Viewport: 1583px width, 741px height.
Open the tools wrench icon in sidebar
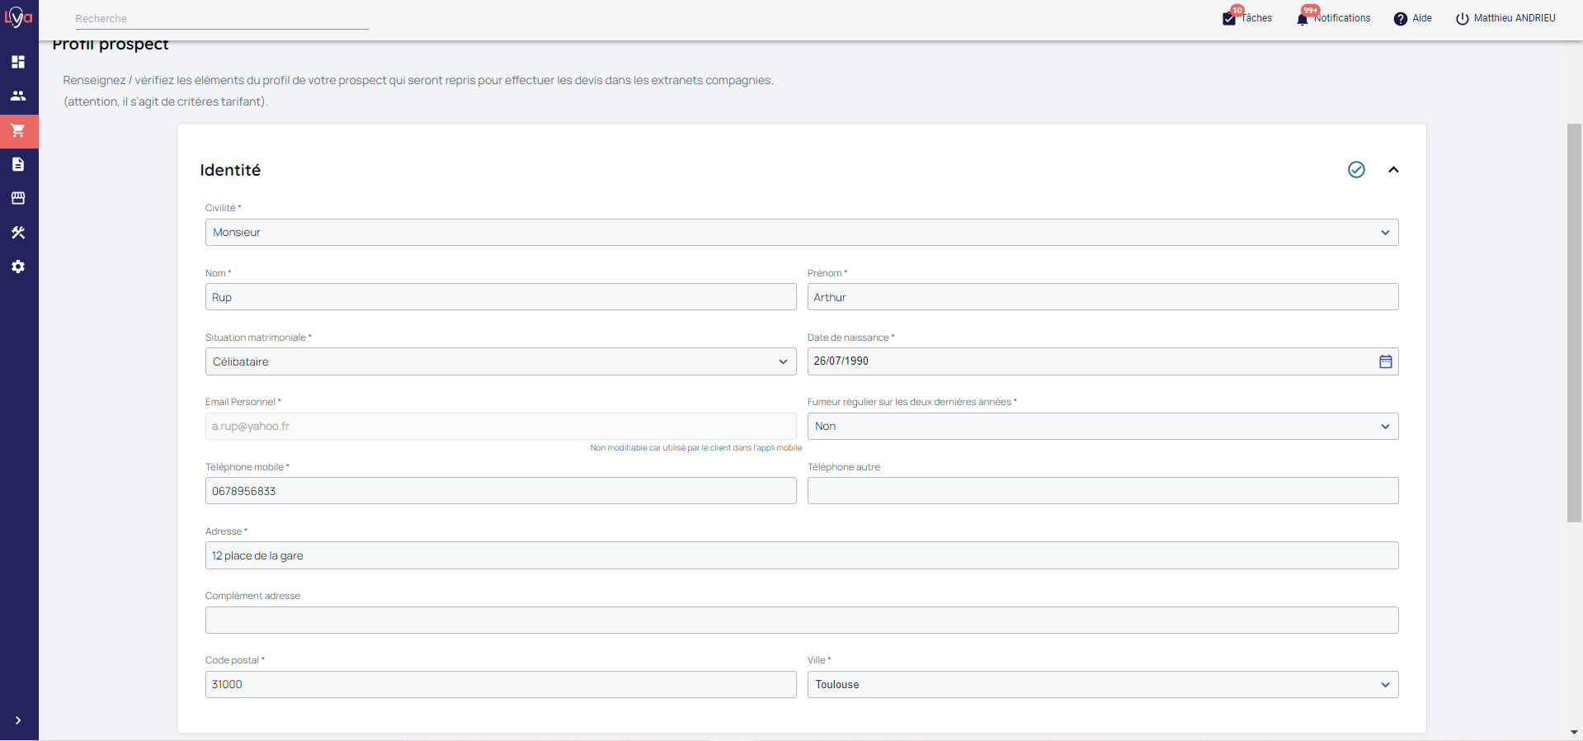click(18, 233)
